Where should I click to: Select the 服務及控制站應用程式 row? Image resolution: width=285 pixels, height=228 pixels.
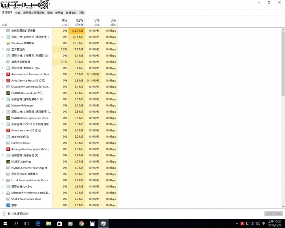59,174
